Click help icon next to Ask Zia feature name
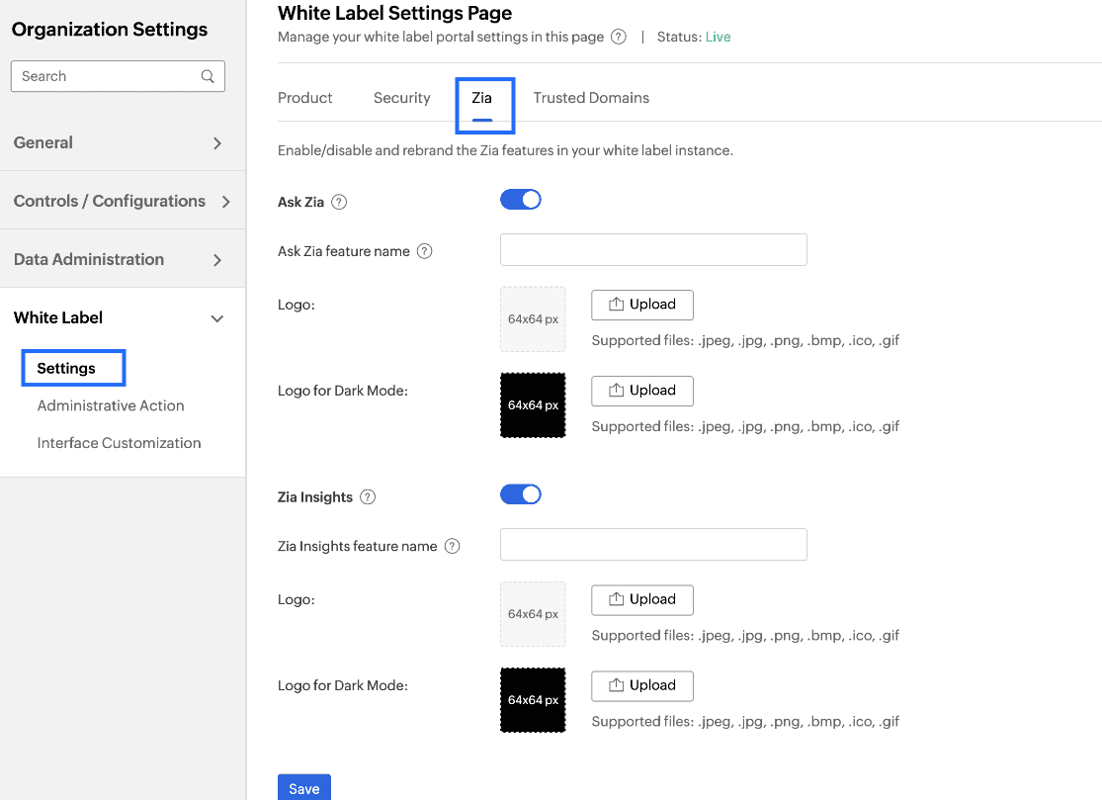This screenshot has height=800, width=1102. click(424, 251)
